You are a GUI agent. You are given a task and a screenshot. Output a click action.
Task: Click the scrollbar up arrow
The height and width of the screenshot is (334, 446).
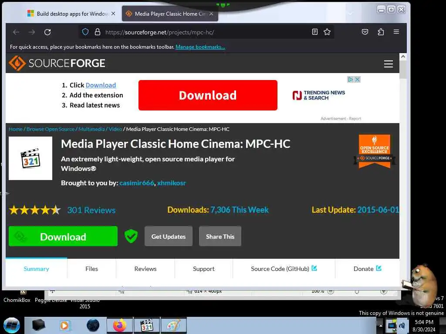click(x=403, y=57)
